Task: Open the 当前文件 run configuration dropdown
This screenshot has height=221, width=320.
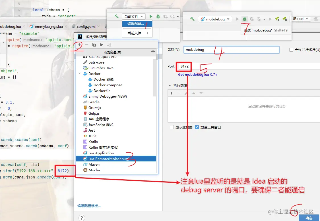Action: tap(134, 16)
